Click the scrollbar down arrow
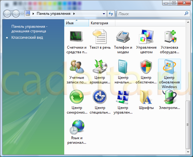 click(x=188, y=152)
